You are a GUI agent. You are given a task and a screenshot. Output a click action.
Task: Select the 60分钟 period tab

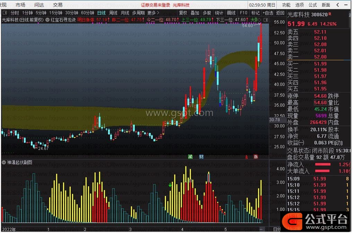(x=88, y=13)
